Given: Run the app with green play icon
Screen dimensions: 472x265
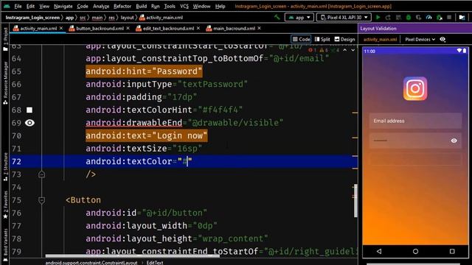Looking at the screenshot, I should coord(378,18).
